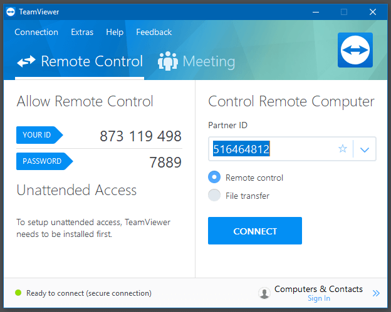
Task: Select the File transfer radio option
Action: 214,195
